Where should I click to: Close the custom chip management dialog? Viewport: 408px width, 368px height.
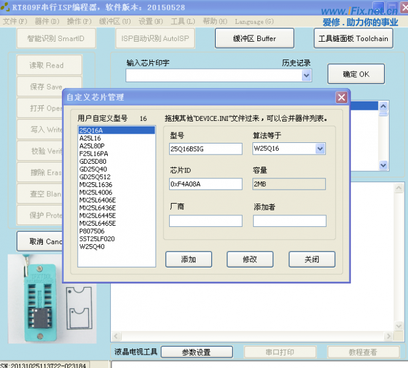tap(341, 98)
